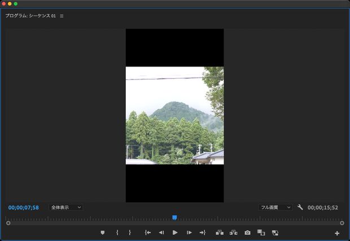This screenshot has height=241, width=350.
Task: Click the blue playhead on the time ruler
Action: (174, 217)
